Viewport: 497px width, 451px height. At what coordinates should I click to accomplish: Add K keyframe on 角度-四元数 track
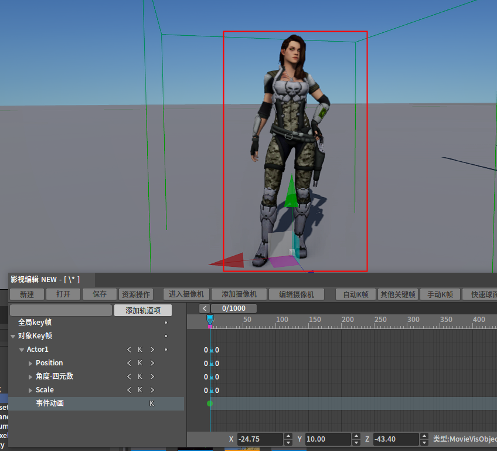pyautogui.click(x=140, y=377)
